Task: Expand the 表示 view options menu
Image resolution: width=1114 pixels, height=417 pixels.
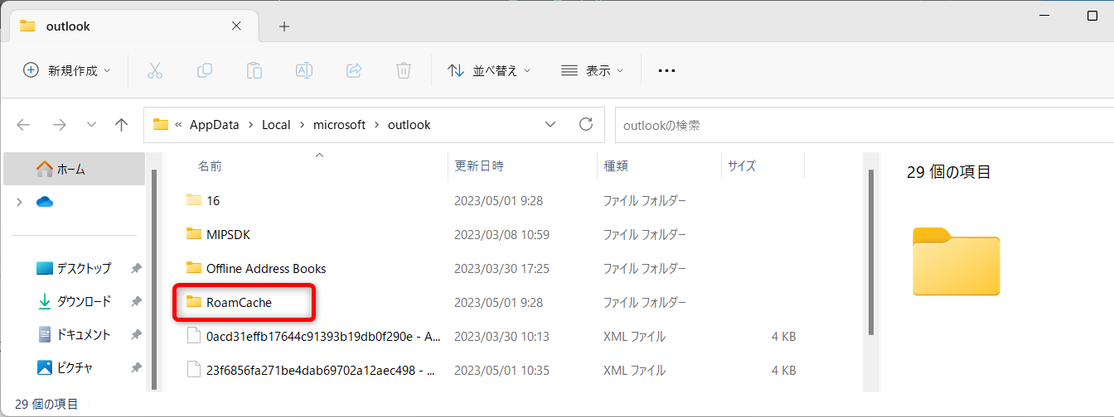Action: pos(592,70)
